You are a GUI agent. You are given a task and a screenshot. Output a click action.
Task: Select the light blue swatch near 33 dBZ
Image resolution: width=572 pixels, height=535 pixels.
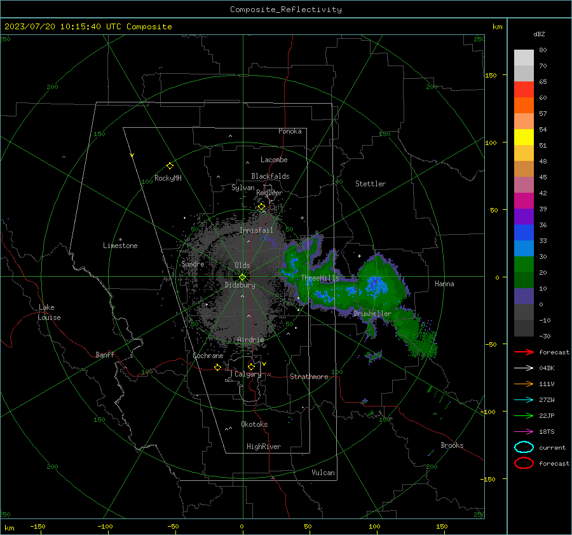(524, 248)
